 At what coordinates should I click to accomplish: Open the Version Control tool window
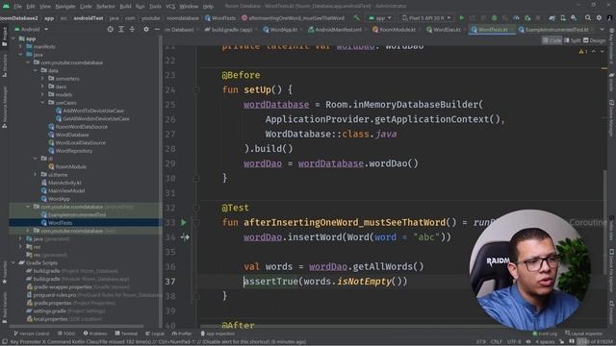click(32, 334)
